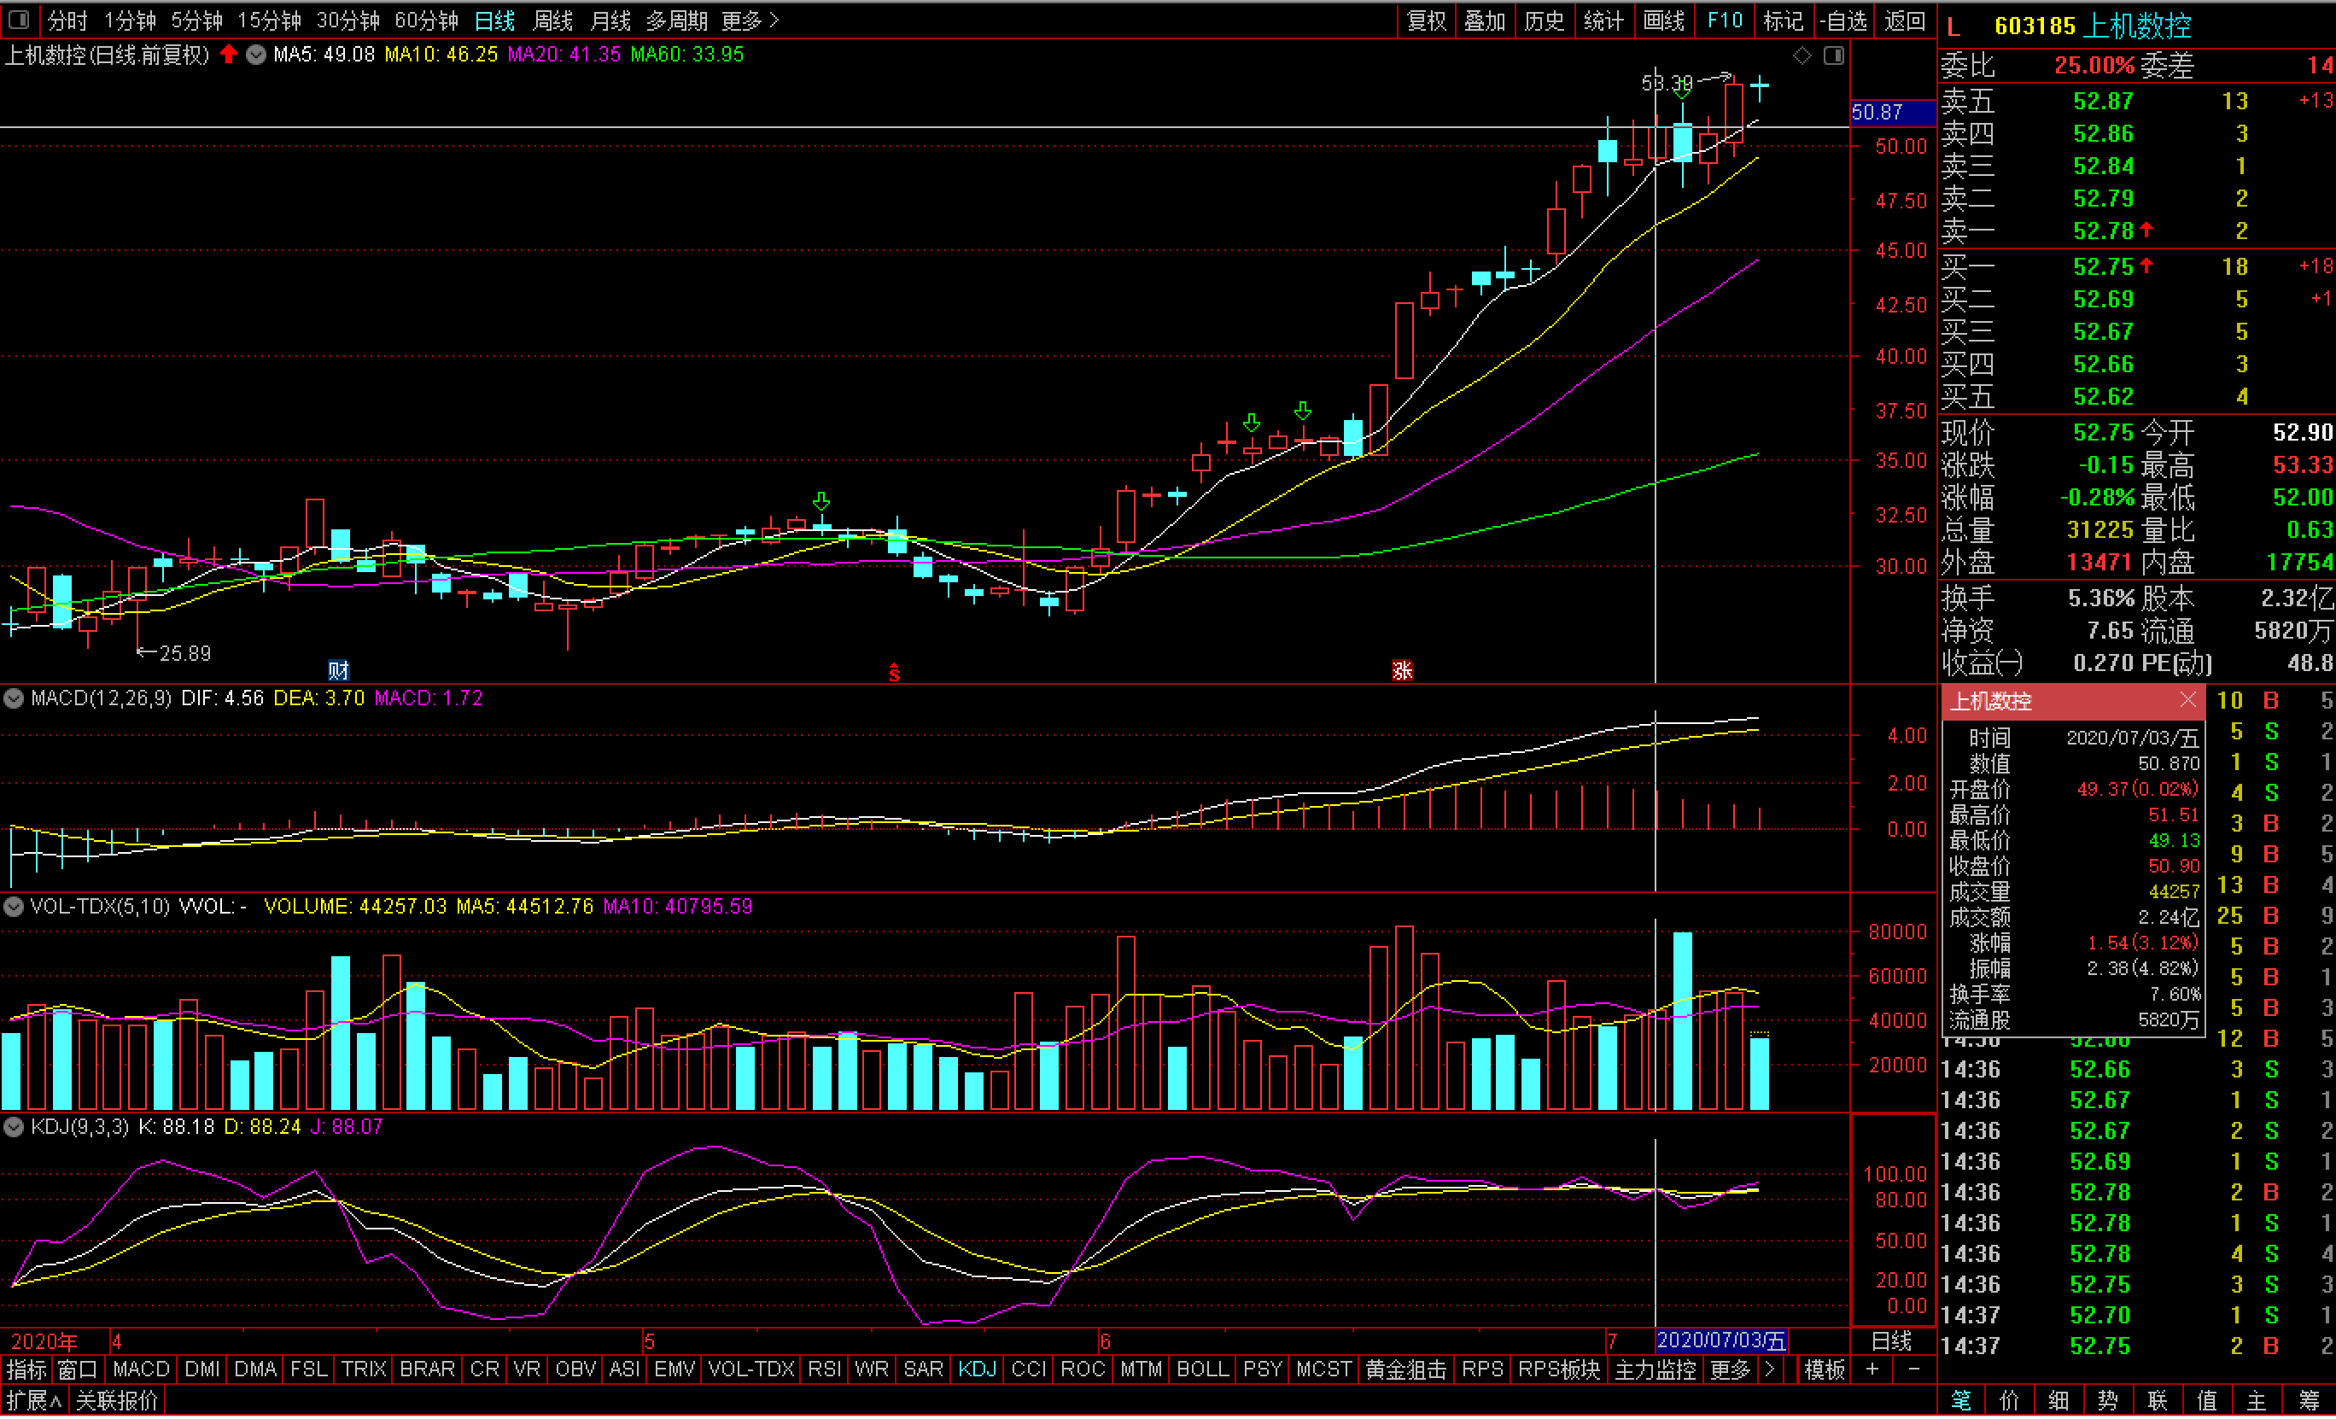Choose the 主力监控 indicator
This screenshot has height=1419, width=2336.
pos(1656,1369)
